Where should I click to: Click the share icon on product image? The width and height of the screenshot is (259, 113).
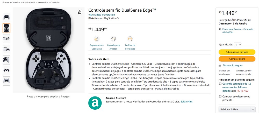point(80,12)
